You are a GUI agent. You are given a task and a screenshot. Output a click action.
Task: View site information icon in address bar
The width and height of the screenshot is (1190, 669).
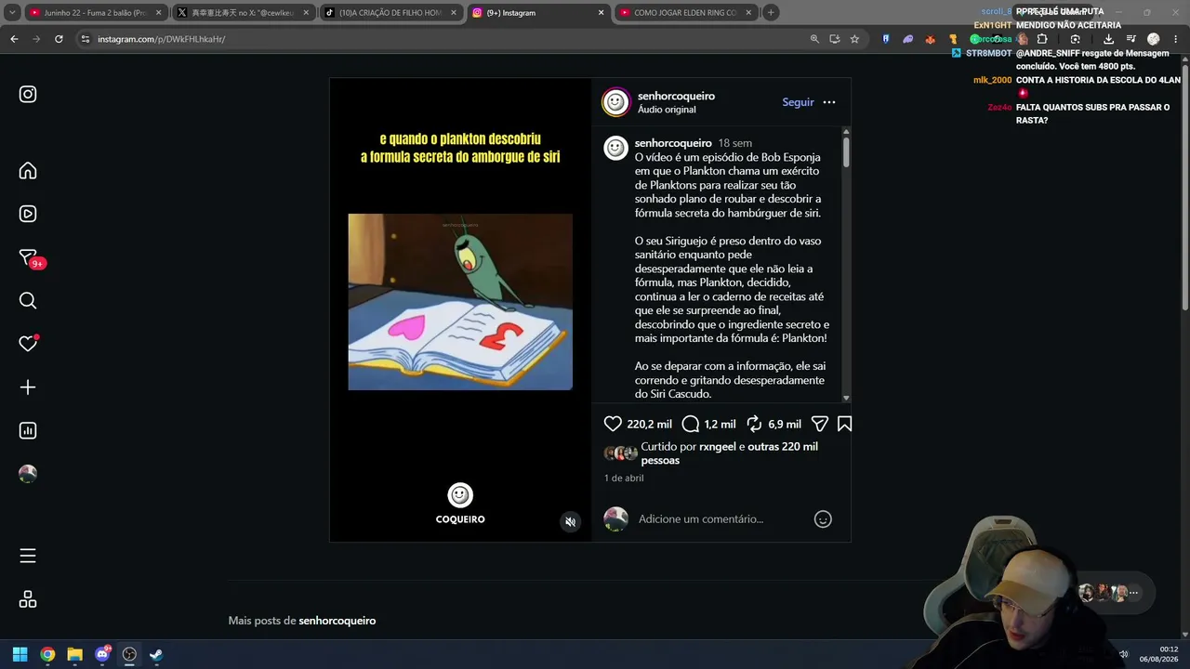pyautogui.click(x=85, y=39)
